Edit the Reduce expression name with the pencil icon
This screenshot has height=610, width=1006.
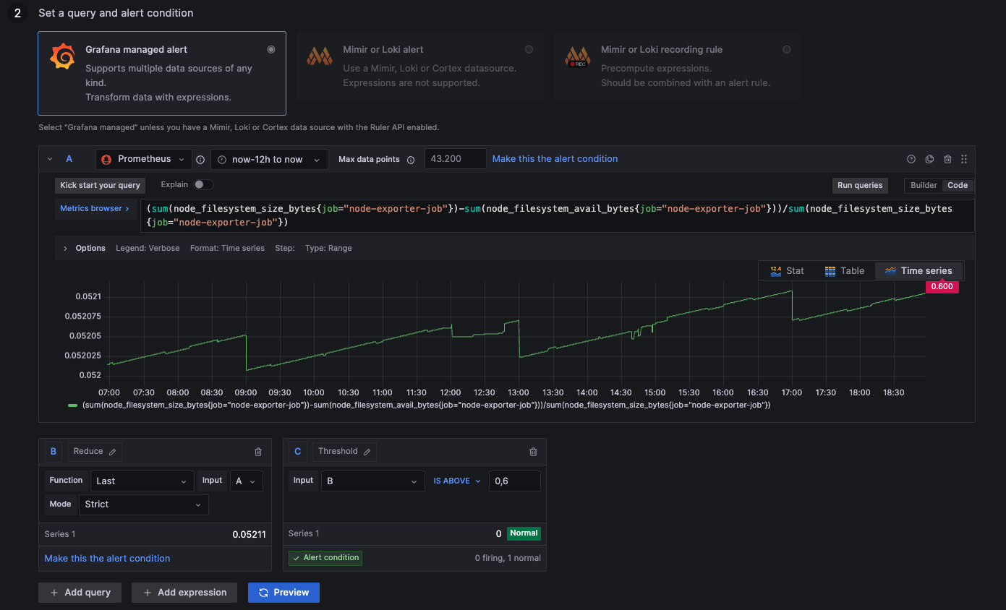[113, 452]
